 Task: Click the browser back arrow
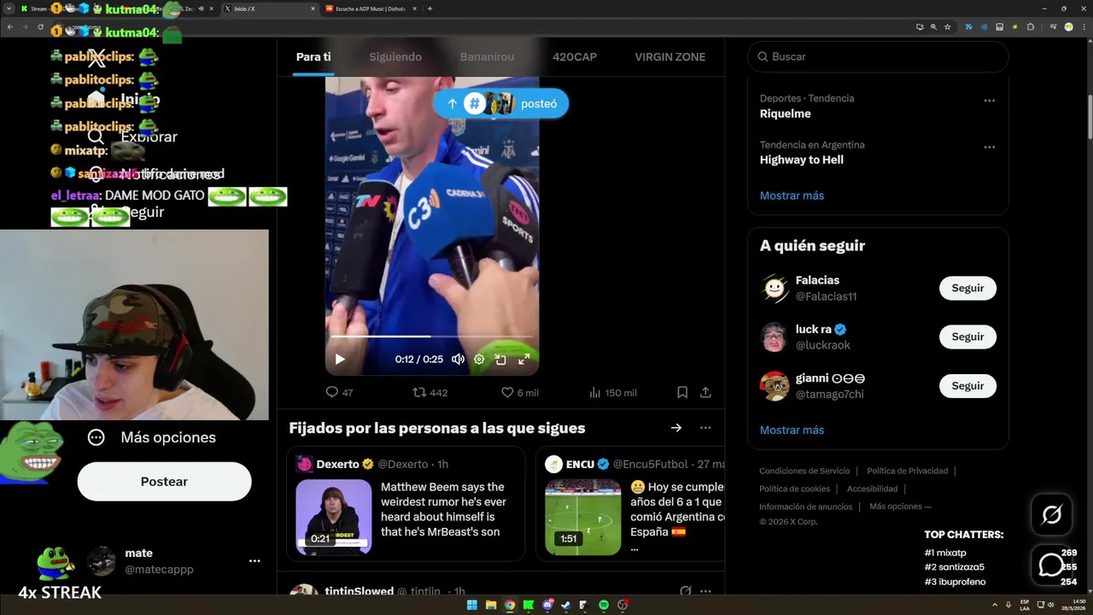pos(10,27)
